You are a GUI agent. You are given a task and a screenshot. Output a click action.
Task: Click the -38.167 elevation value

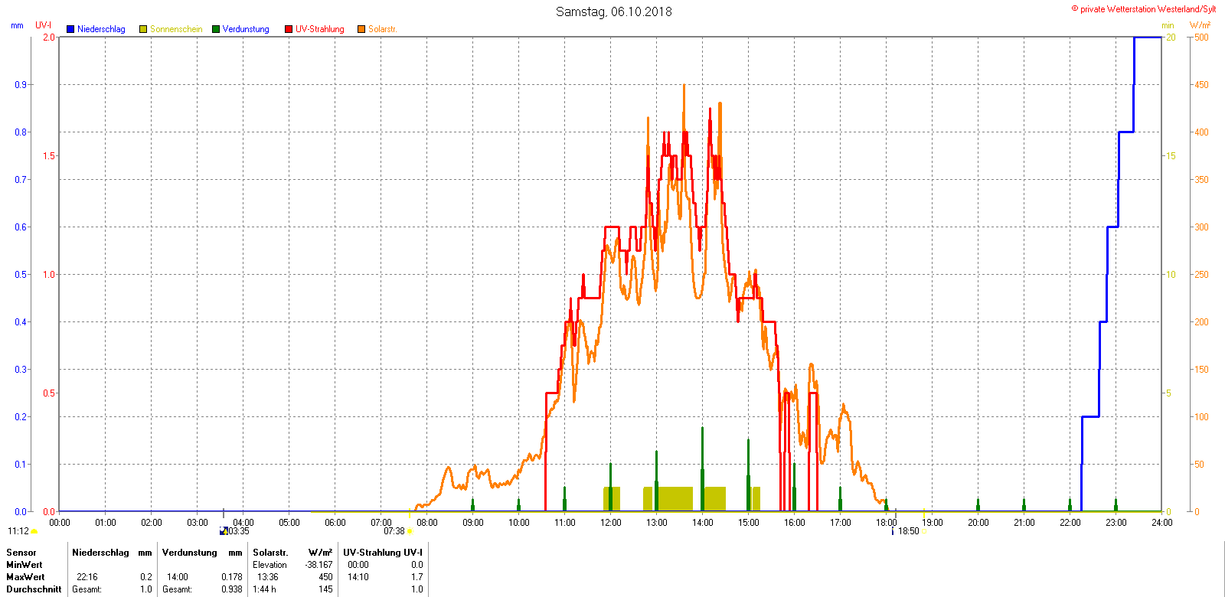tap(318, 565)
